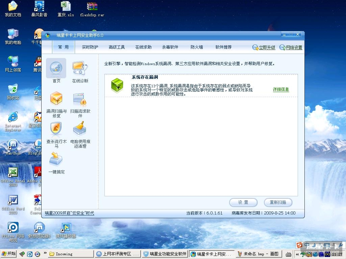The height and width of the screenshot is (259, 346).
Task: Open the 在线求助 tab
Action: (x=143, y=47)
